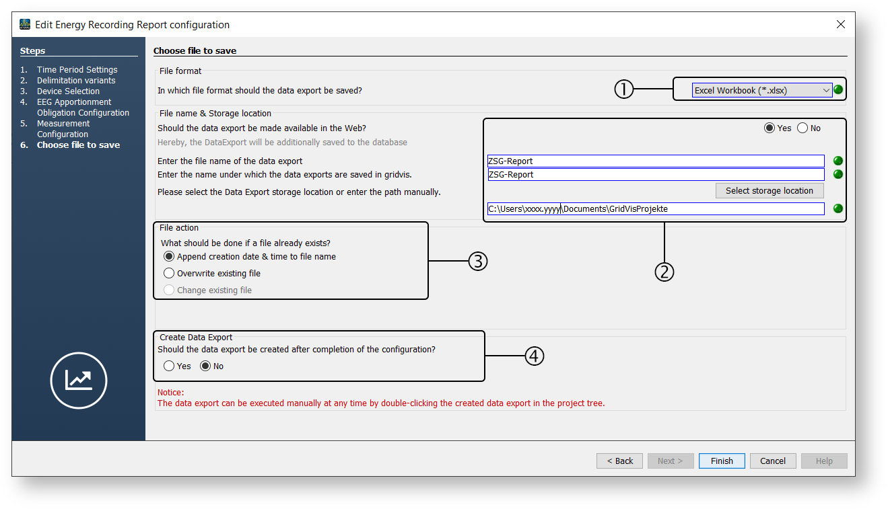Select Yes to create data export
This screenshot has height=509, width=888.
[x=169, y=366]
